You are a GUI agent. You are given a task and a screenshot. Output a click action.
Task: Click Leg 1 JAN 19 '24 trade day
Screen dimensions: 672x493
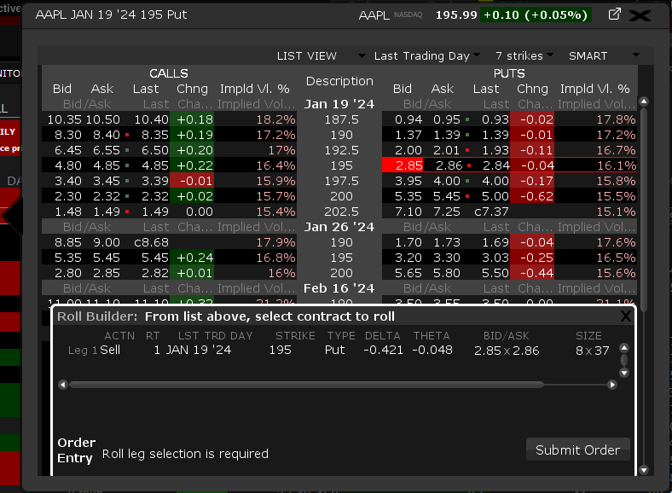pos(199,350)
